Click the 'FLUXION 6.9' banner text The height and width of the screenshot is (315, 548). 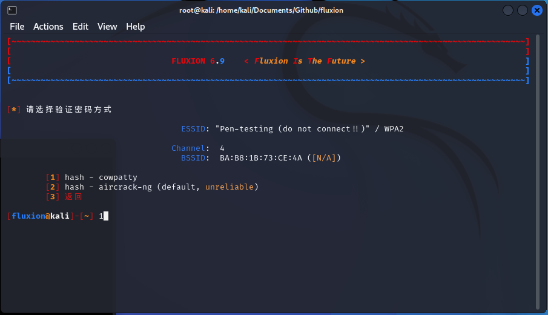tap(198, 61)
